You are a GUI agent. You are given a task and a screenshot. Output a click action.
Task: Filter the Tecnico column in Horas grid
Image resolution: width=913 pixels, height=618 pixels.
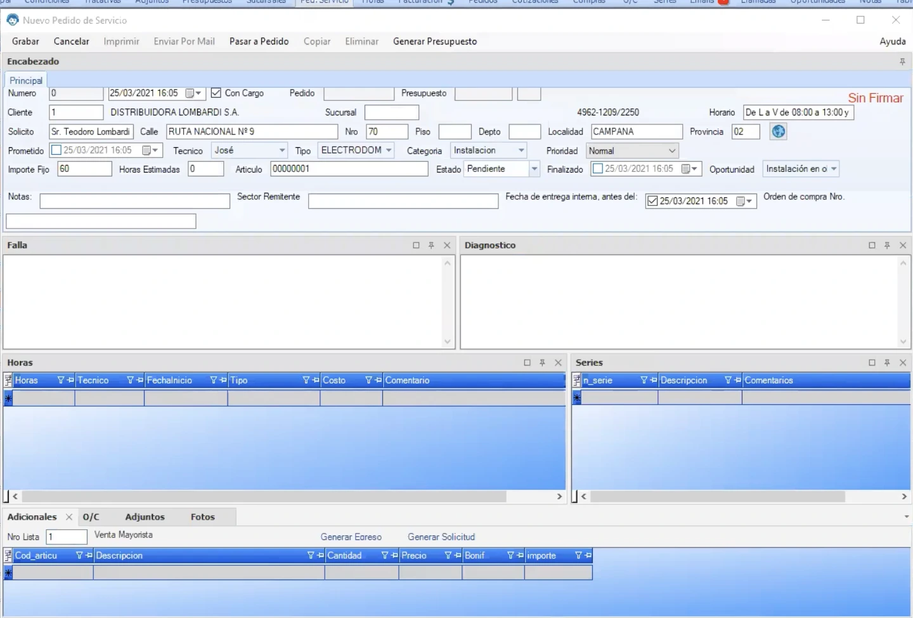(x=130, y=380)
